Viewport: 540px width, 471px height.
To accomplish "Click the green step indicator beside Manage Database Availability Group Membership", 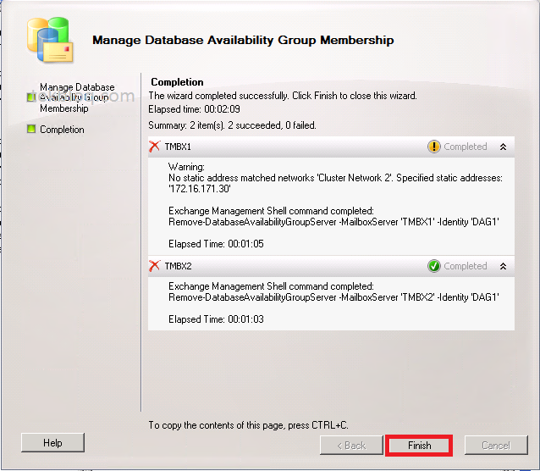I will (31, 97).
